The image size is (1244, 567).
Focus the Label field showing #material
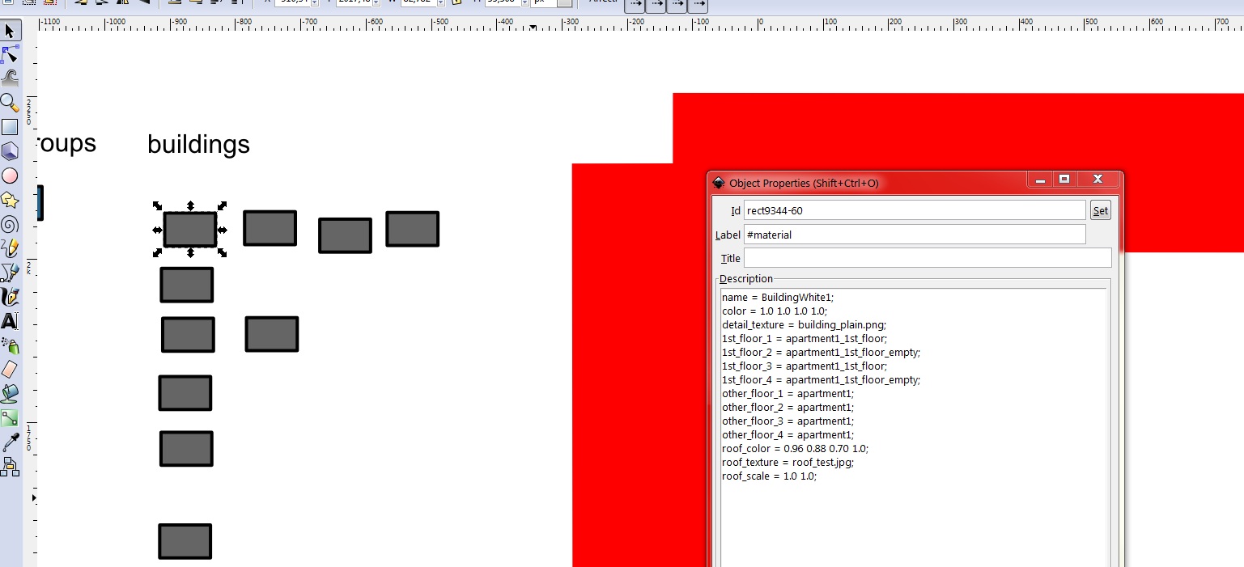point(914,235)
